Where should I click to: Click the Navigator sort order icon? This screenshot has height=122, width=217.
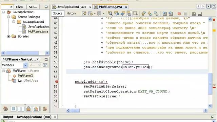pyautogui.click(x=45, y=109)
